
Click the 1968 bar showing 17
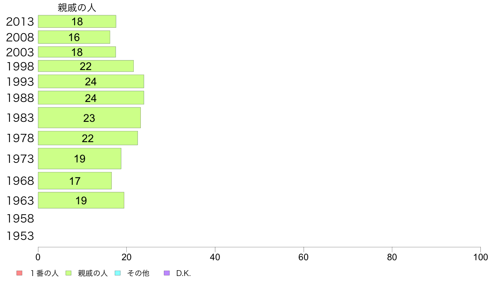coord(75,181)
